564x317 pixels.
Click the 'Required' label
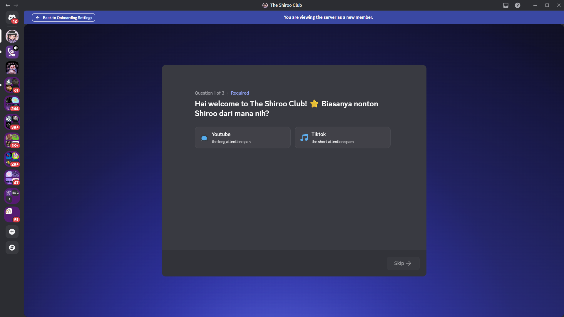click(240, 93)
